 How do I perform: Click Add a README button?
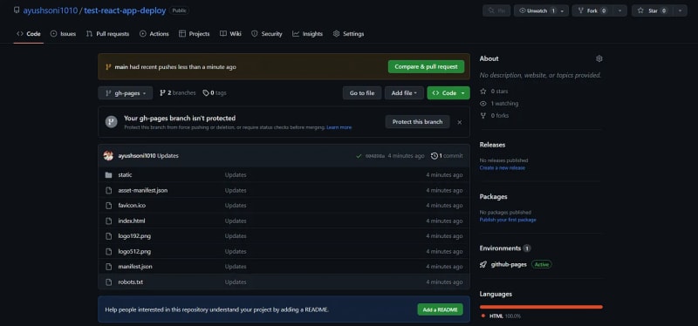pos(441,309)
